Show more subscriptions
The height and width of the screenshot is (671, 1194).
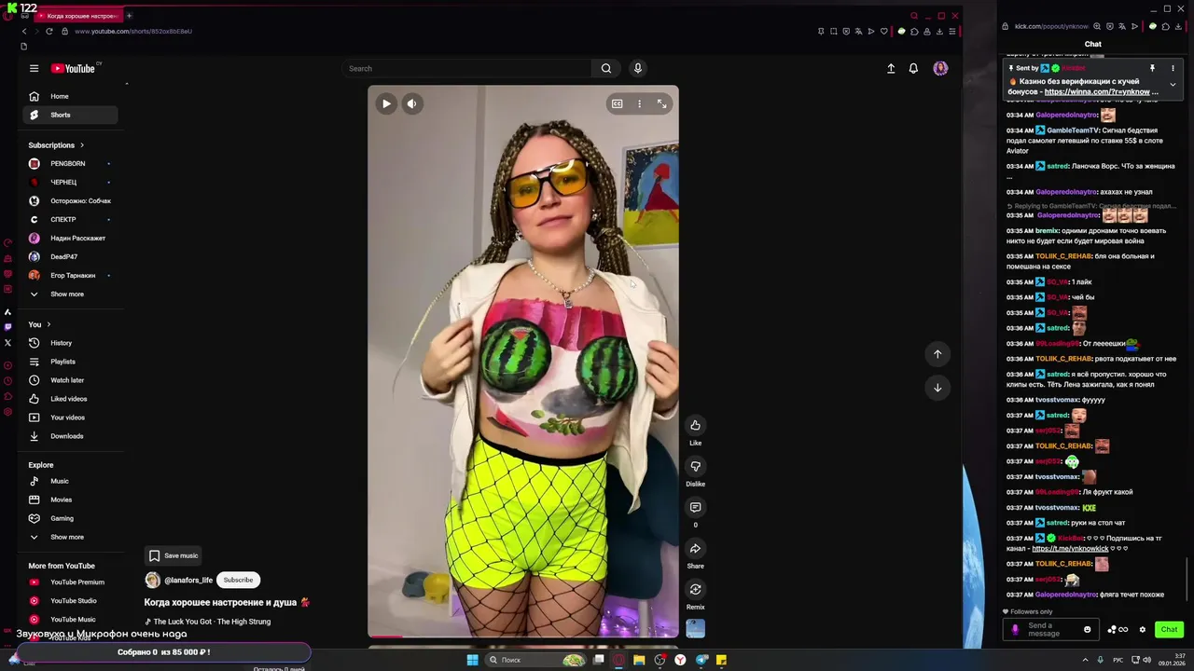71,294
